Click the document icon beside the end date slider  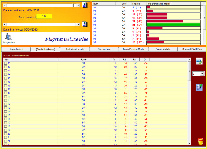coord(85,24)
